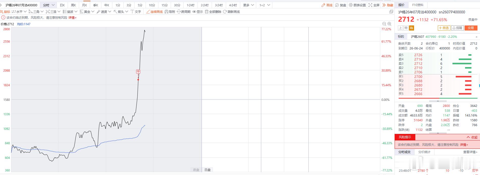This screenshot has height=175, width=480.
Task: Switch to the 日盘 day session toggle
Action: [x=207, y=170]
